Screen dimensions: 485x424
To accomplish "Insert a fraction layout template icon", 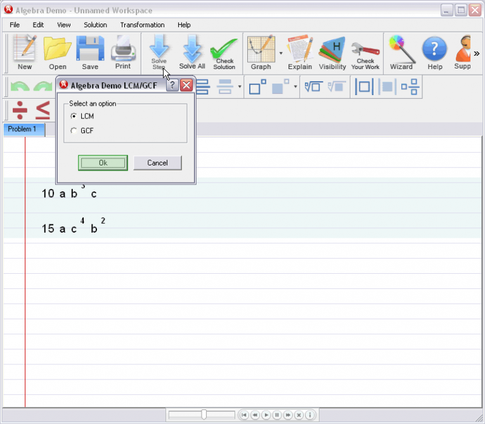I will [x=410, y=87].
